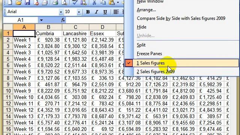Select empty cell A1
Screen dimensions: 240x135
tap(24, 33)
